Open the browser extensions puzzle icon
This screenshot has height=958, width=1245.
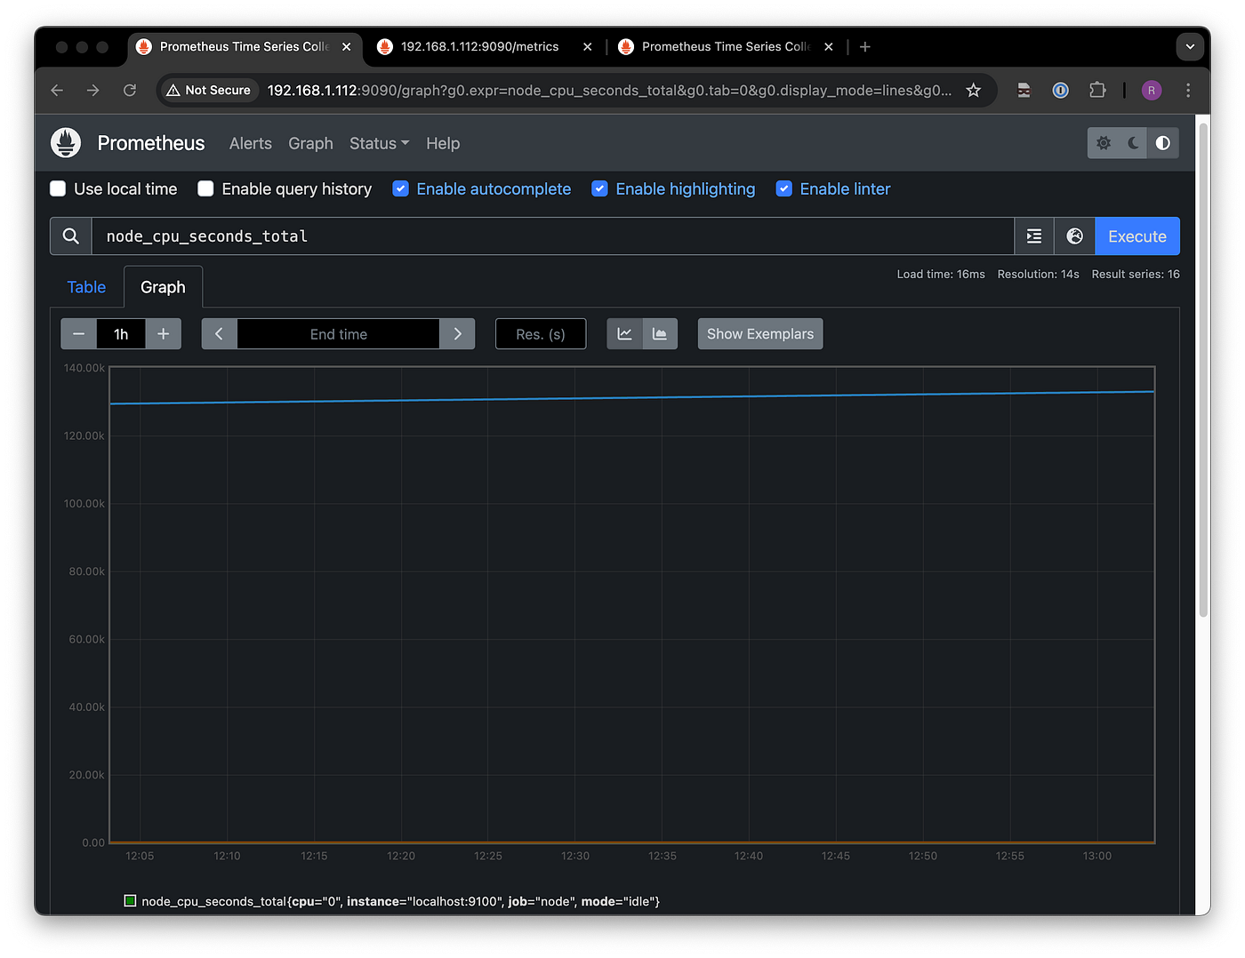[1097, 90]
